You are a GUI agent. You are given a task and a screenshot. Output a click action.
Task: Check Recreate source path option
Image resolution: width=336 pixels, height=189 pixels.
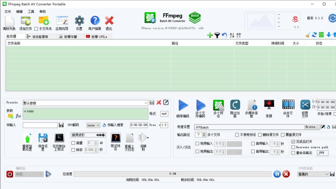click(293, 147)
